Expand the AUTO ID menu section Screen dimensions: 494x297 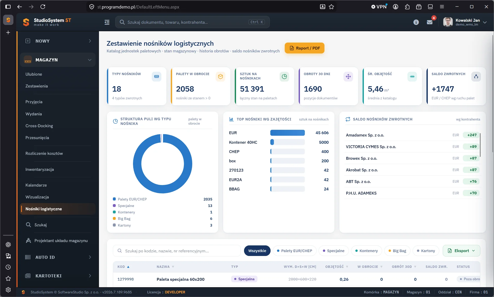[58, 257]
